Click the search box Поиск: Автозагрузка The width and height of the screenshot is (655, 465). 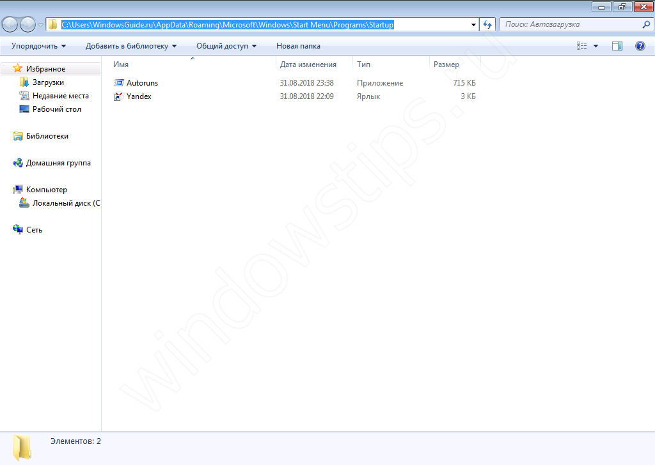[576, 25]
